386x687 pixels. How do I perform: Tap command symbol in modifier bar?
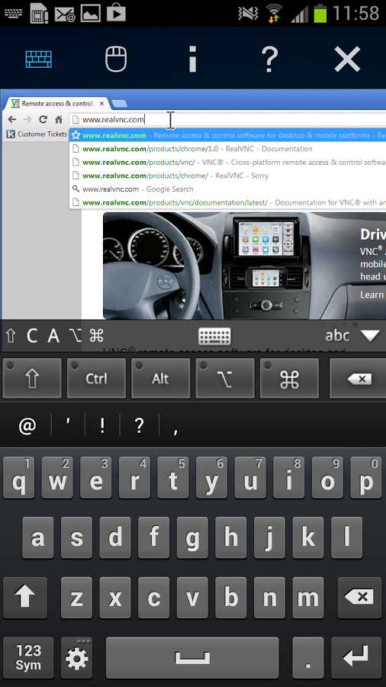click(96, 336)
